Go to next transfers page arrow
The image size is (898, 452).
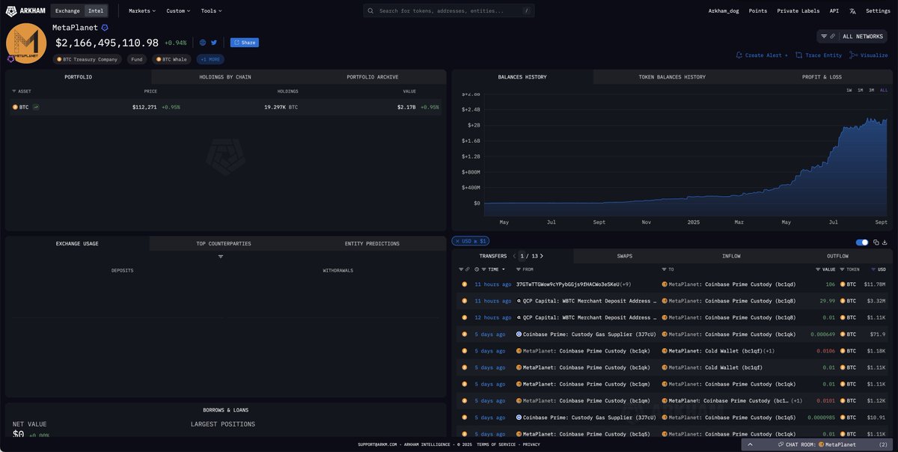pos(541,256)
